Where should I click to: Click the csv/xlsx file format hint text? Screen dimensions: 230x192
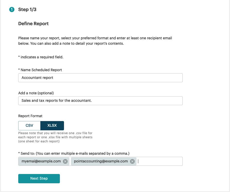55,137
